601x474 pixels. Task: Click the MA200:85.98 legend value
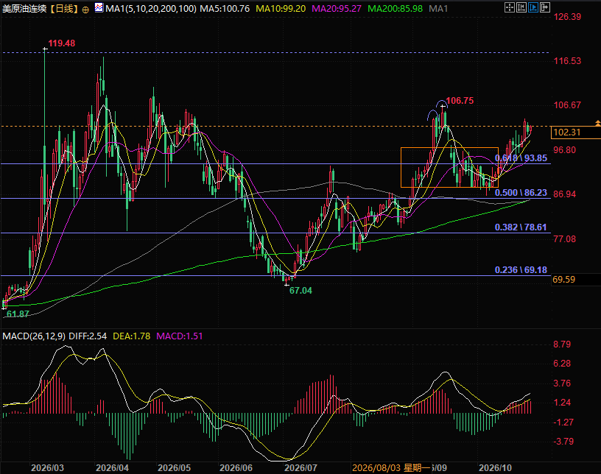pyautogui.click(x=395, y=8)
